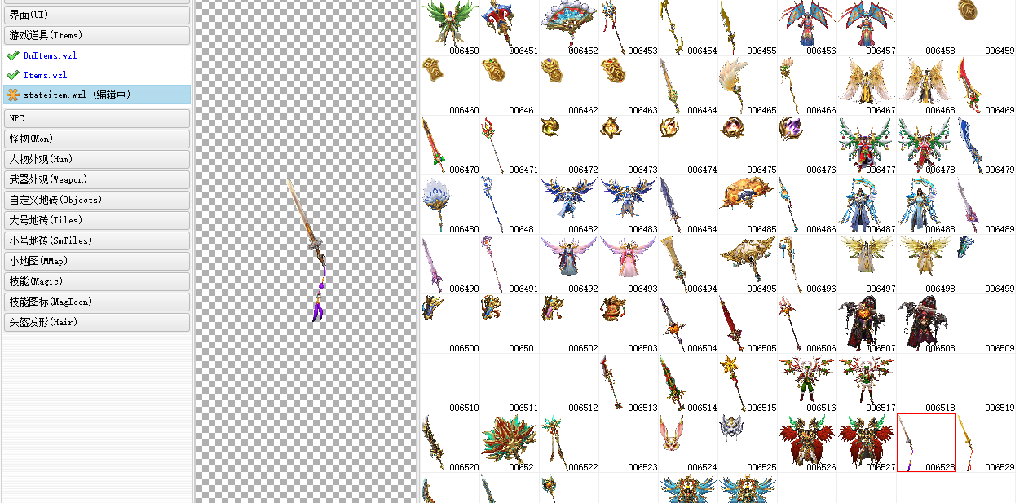Viewport: 1024px width, 503px height.
Task: Select the DnItems.wzl file entry
Action: click(x=51, y=55)
